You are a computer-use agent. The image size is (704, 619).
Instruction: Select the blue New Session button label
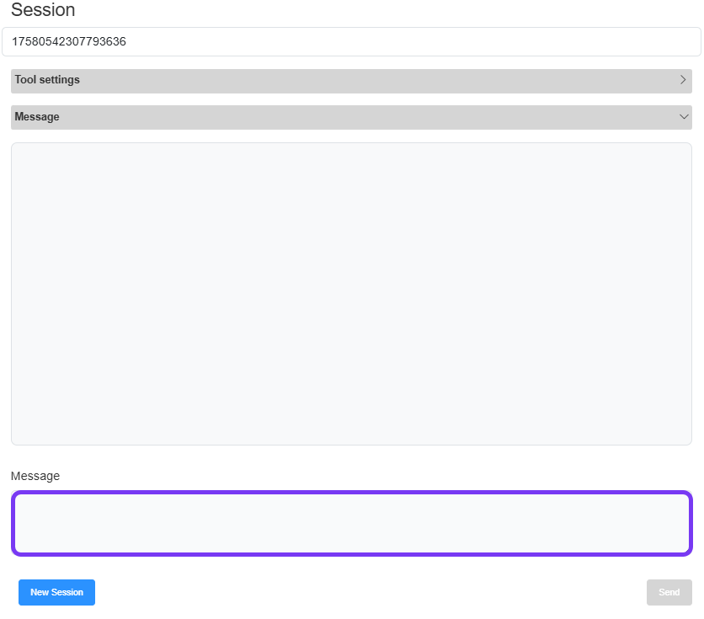point(56,592)
